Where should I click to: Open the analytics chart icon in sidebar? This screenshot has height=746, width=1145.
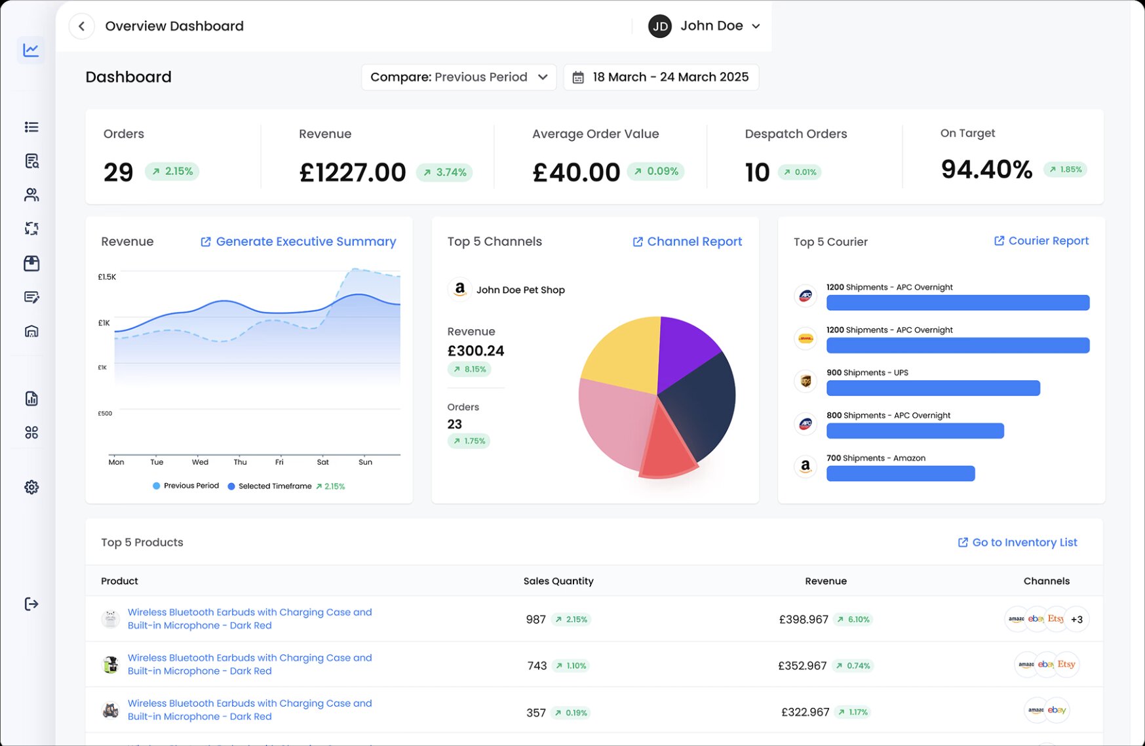click(x=31, y=50)
